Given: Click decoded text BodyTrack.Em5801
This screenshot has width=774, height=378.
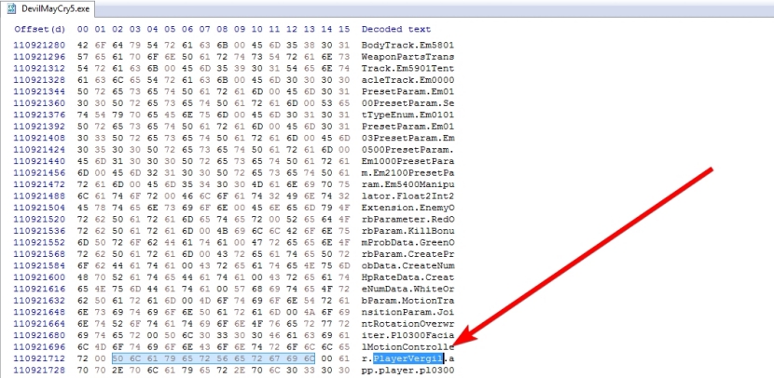Looking at the screenshot, I should pos(408,45).
